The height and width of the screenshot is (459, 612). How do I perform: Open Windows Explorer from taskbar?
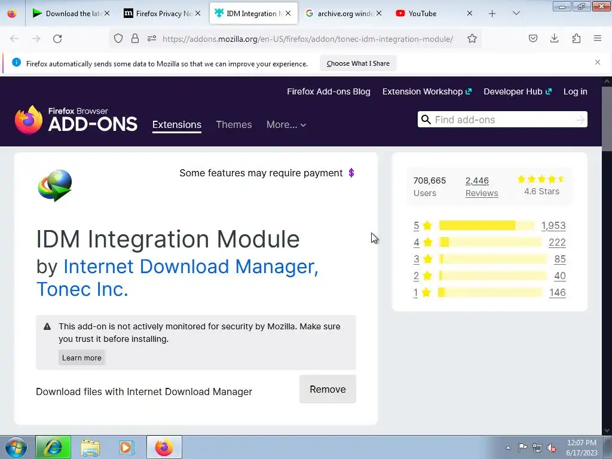(x=90, y=447)
